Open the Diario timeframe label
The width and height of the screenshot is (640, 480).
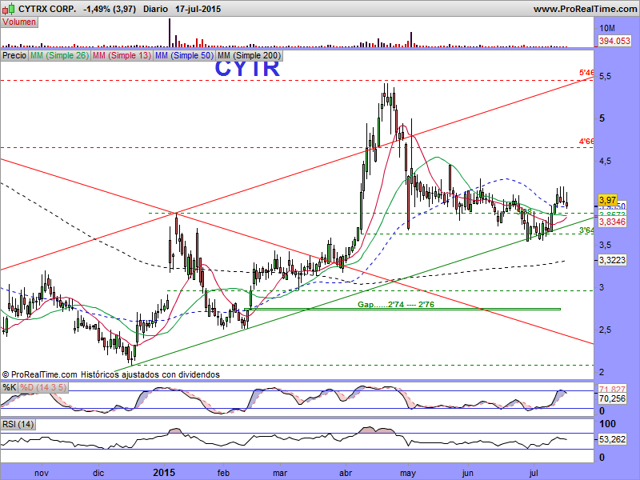[x=155, y=9]
